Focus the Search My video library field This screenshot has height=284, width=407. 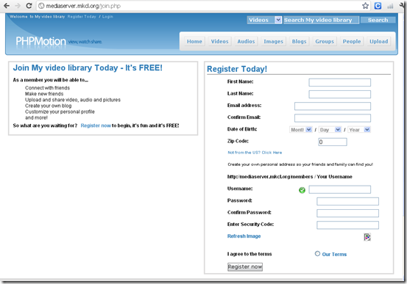coord(322,20)
